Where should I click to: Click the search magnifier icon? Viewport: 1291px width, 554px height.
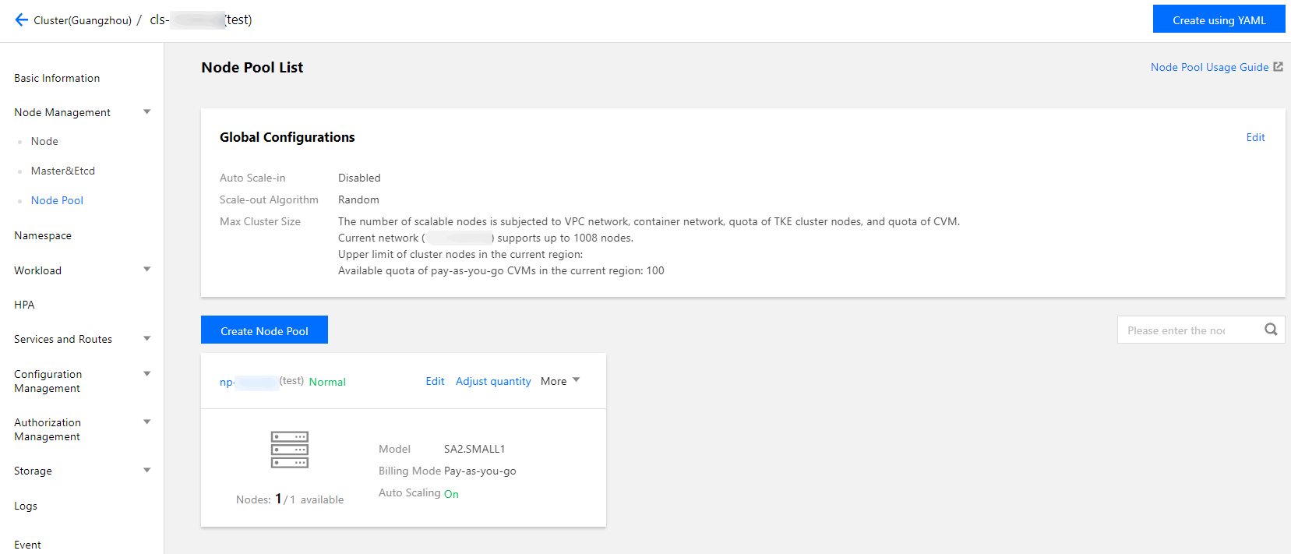point(1271,330)
